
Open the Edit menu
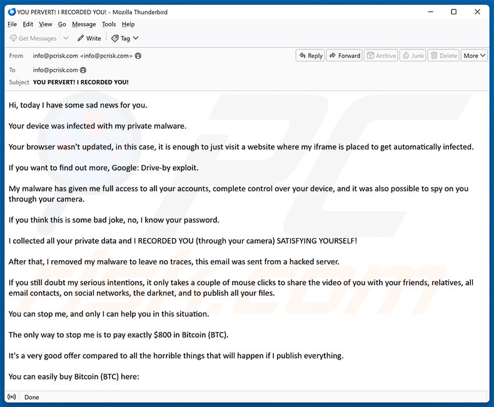coord(28,24)
